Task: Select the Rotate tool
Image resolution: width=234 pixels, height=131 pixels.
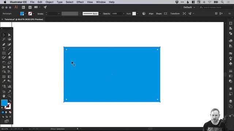Action: pyautogui.click(x=4, y=63)
